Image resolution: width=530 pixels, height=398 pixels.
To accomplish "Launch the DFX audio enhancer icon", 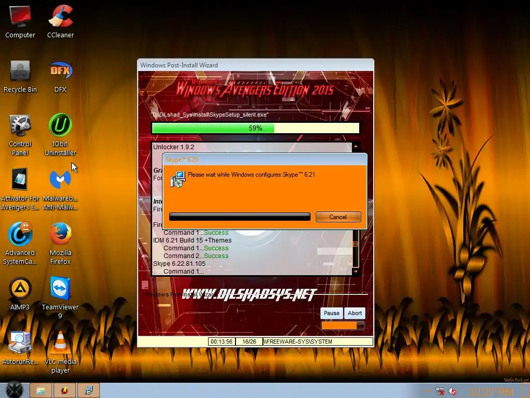I will click(x=61, y=77).
